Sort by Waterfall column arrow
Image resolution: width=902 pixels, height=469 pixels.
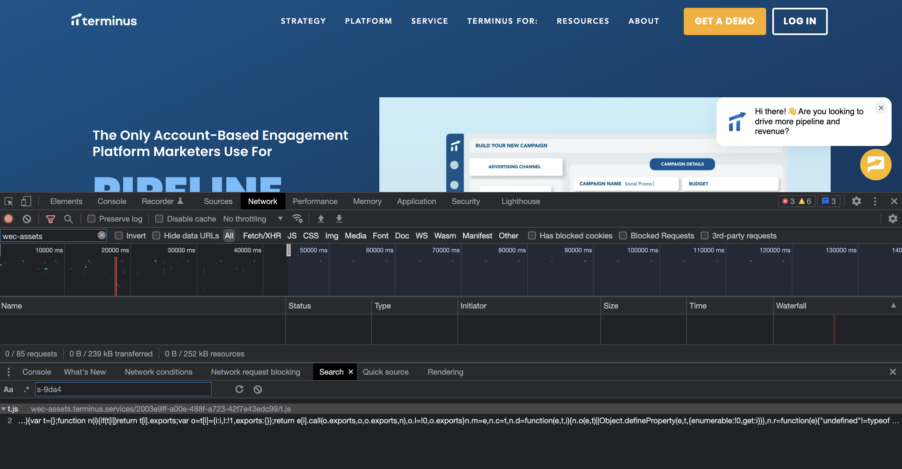point(894,306)
